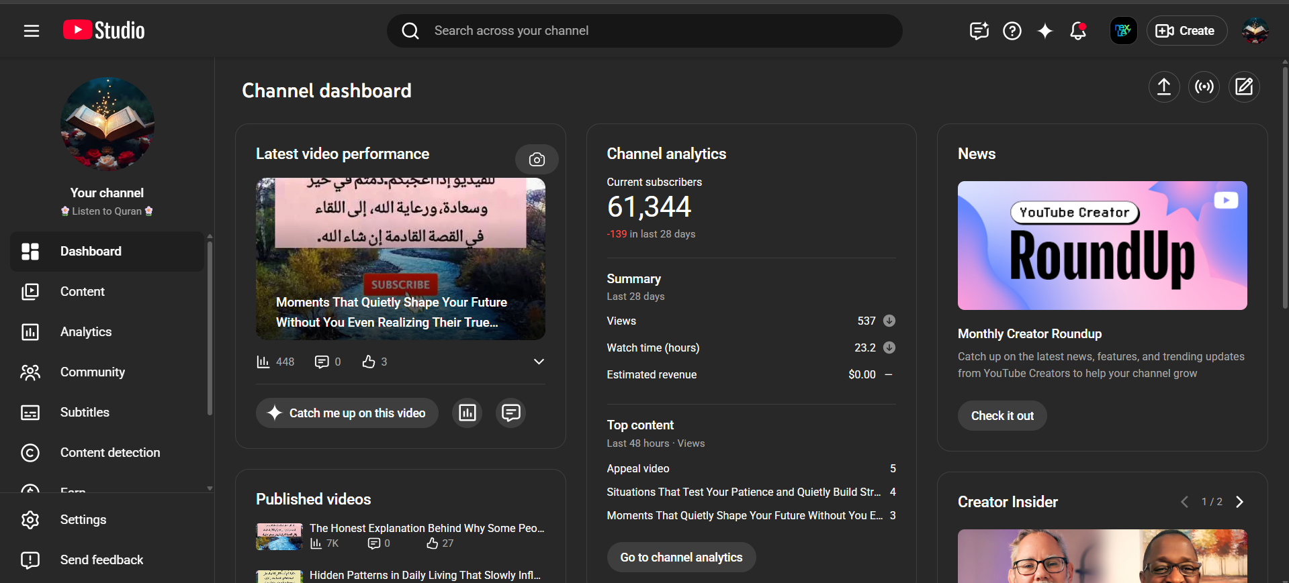The width and height of the screenshot is (1289, 583).
Task: Open video analytics icon beside Catch me up
Action: (x=468, y=413)
